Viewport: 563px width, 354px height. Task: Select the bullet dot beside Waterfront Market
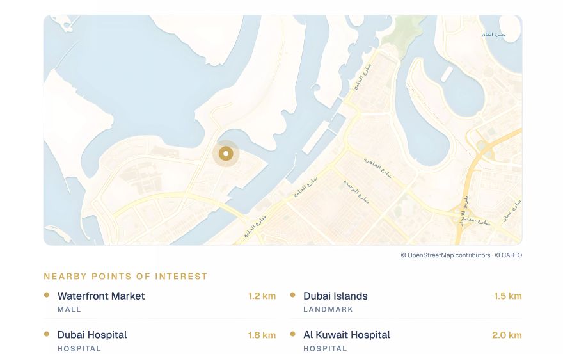pyautogui.click(x=47, y=295)
